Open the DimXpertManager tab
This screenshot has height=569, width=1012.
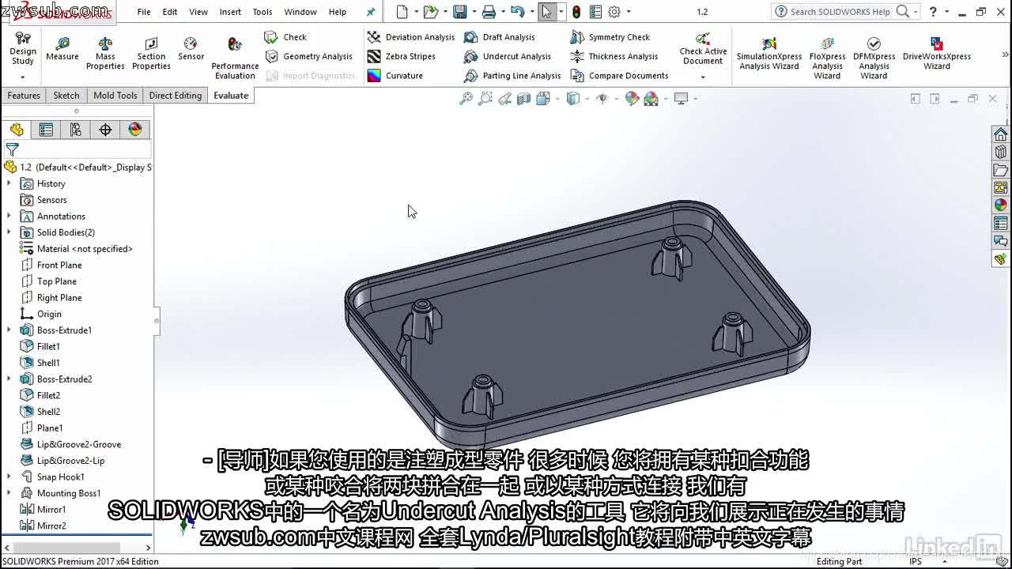[105, 130]
